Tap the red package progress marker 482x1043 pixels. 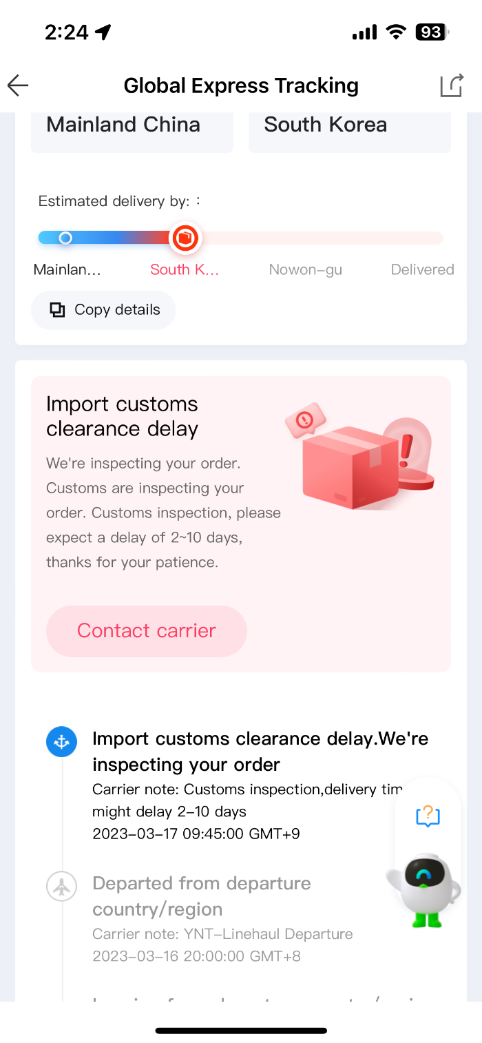click(x=185, y=238)
